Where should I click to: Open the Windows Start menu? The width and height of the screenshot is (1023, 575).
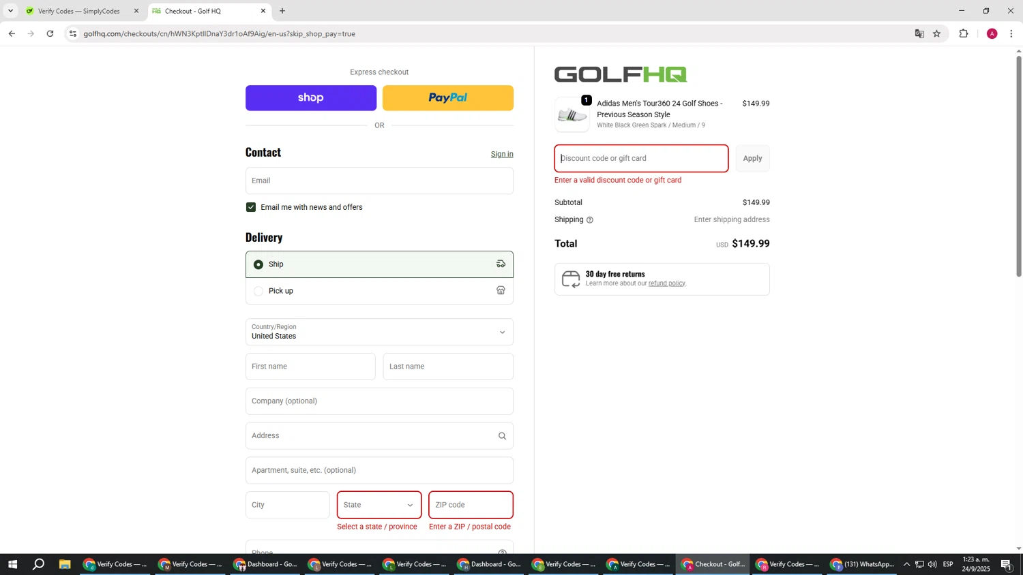pyautogui.click(x=12, y=564)
